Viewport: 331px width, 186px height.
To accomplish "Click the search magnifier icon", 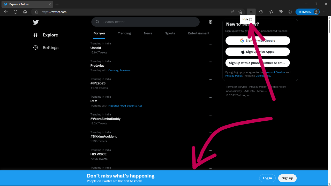I will pyautogui.click(x=97, y=22).
